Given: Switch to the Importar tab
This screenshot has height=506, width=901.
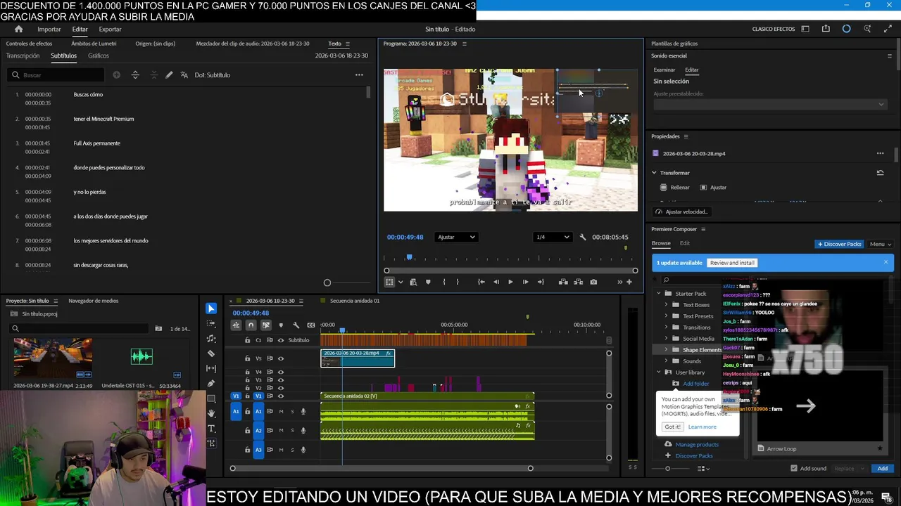Looking at the screenshot, I should pyautogui.click(x=49, y=29).
